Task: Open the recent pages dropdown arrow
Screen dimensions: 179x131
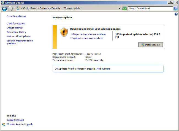Action: 14,8
